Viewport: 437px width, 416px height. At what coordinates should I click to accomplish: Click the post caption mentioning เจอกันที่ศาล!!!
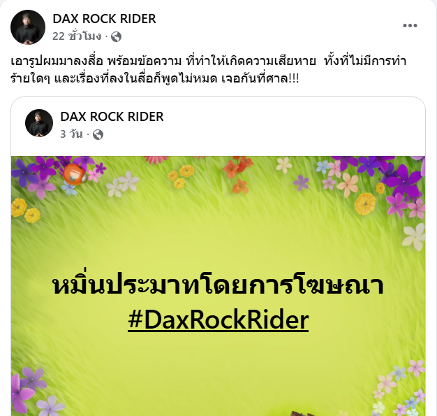pos(208,70)
